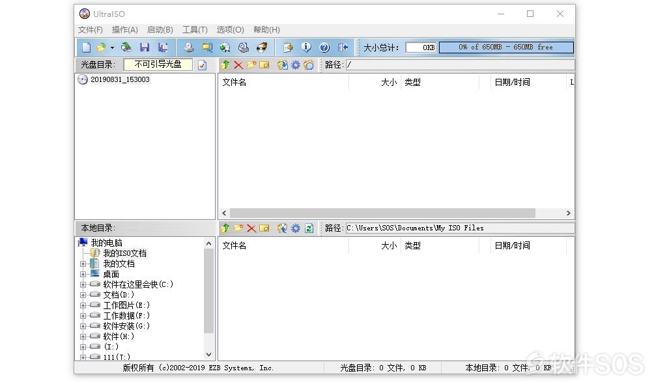Screen dimensions: 654x382
Task: Click the boot disc properties checkmark icon
Action: (203, 65)
